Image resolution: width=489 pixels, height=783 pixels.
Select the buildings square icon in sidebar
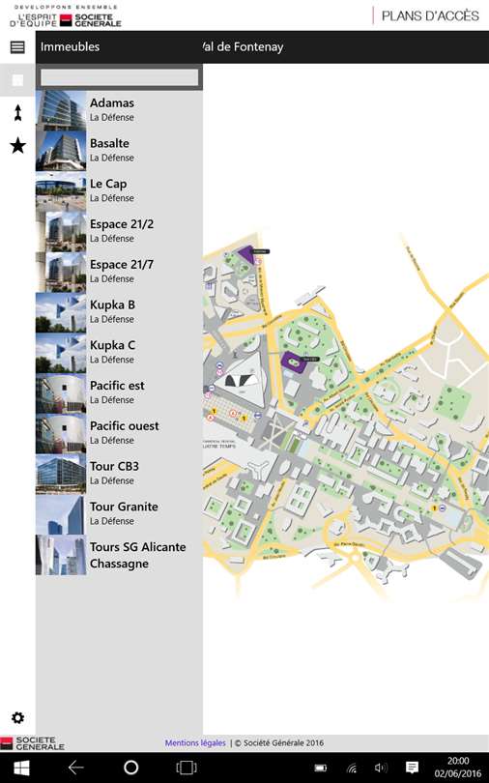17,80
